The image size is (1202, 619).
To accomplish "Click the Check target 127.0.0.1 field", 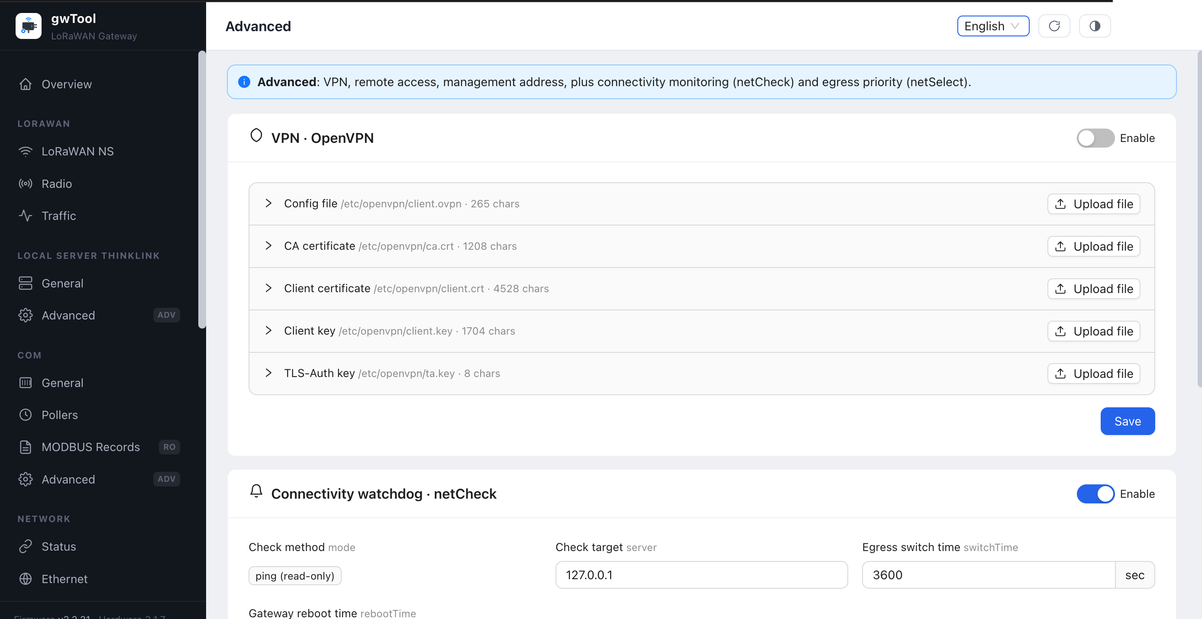I will coord(701,575).
